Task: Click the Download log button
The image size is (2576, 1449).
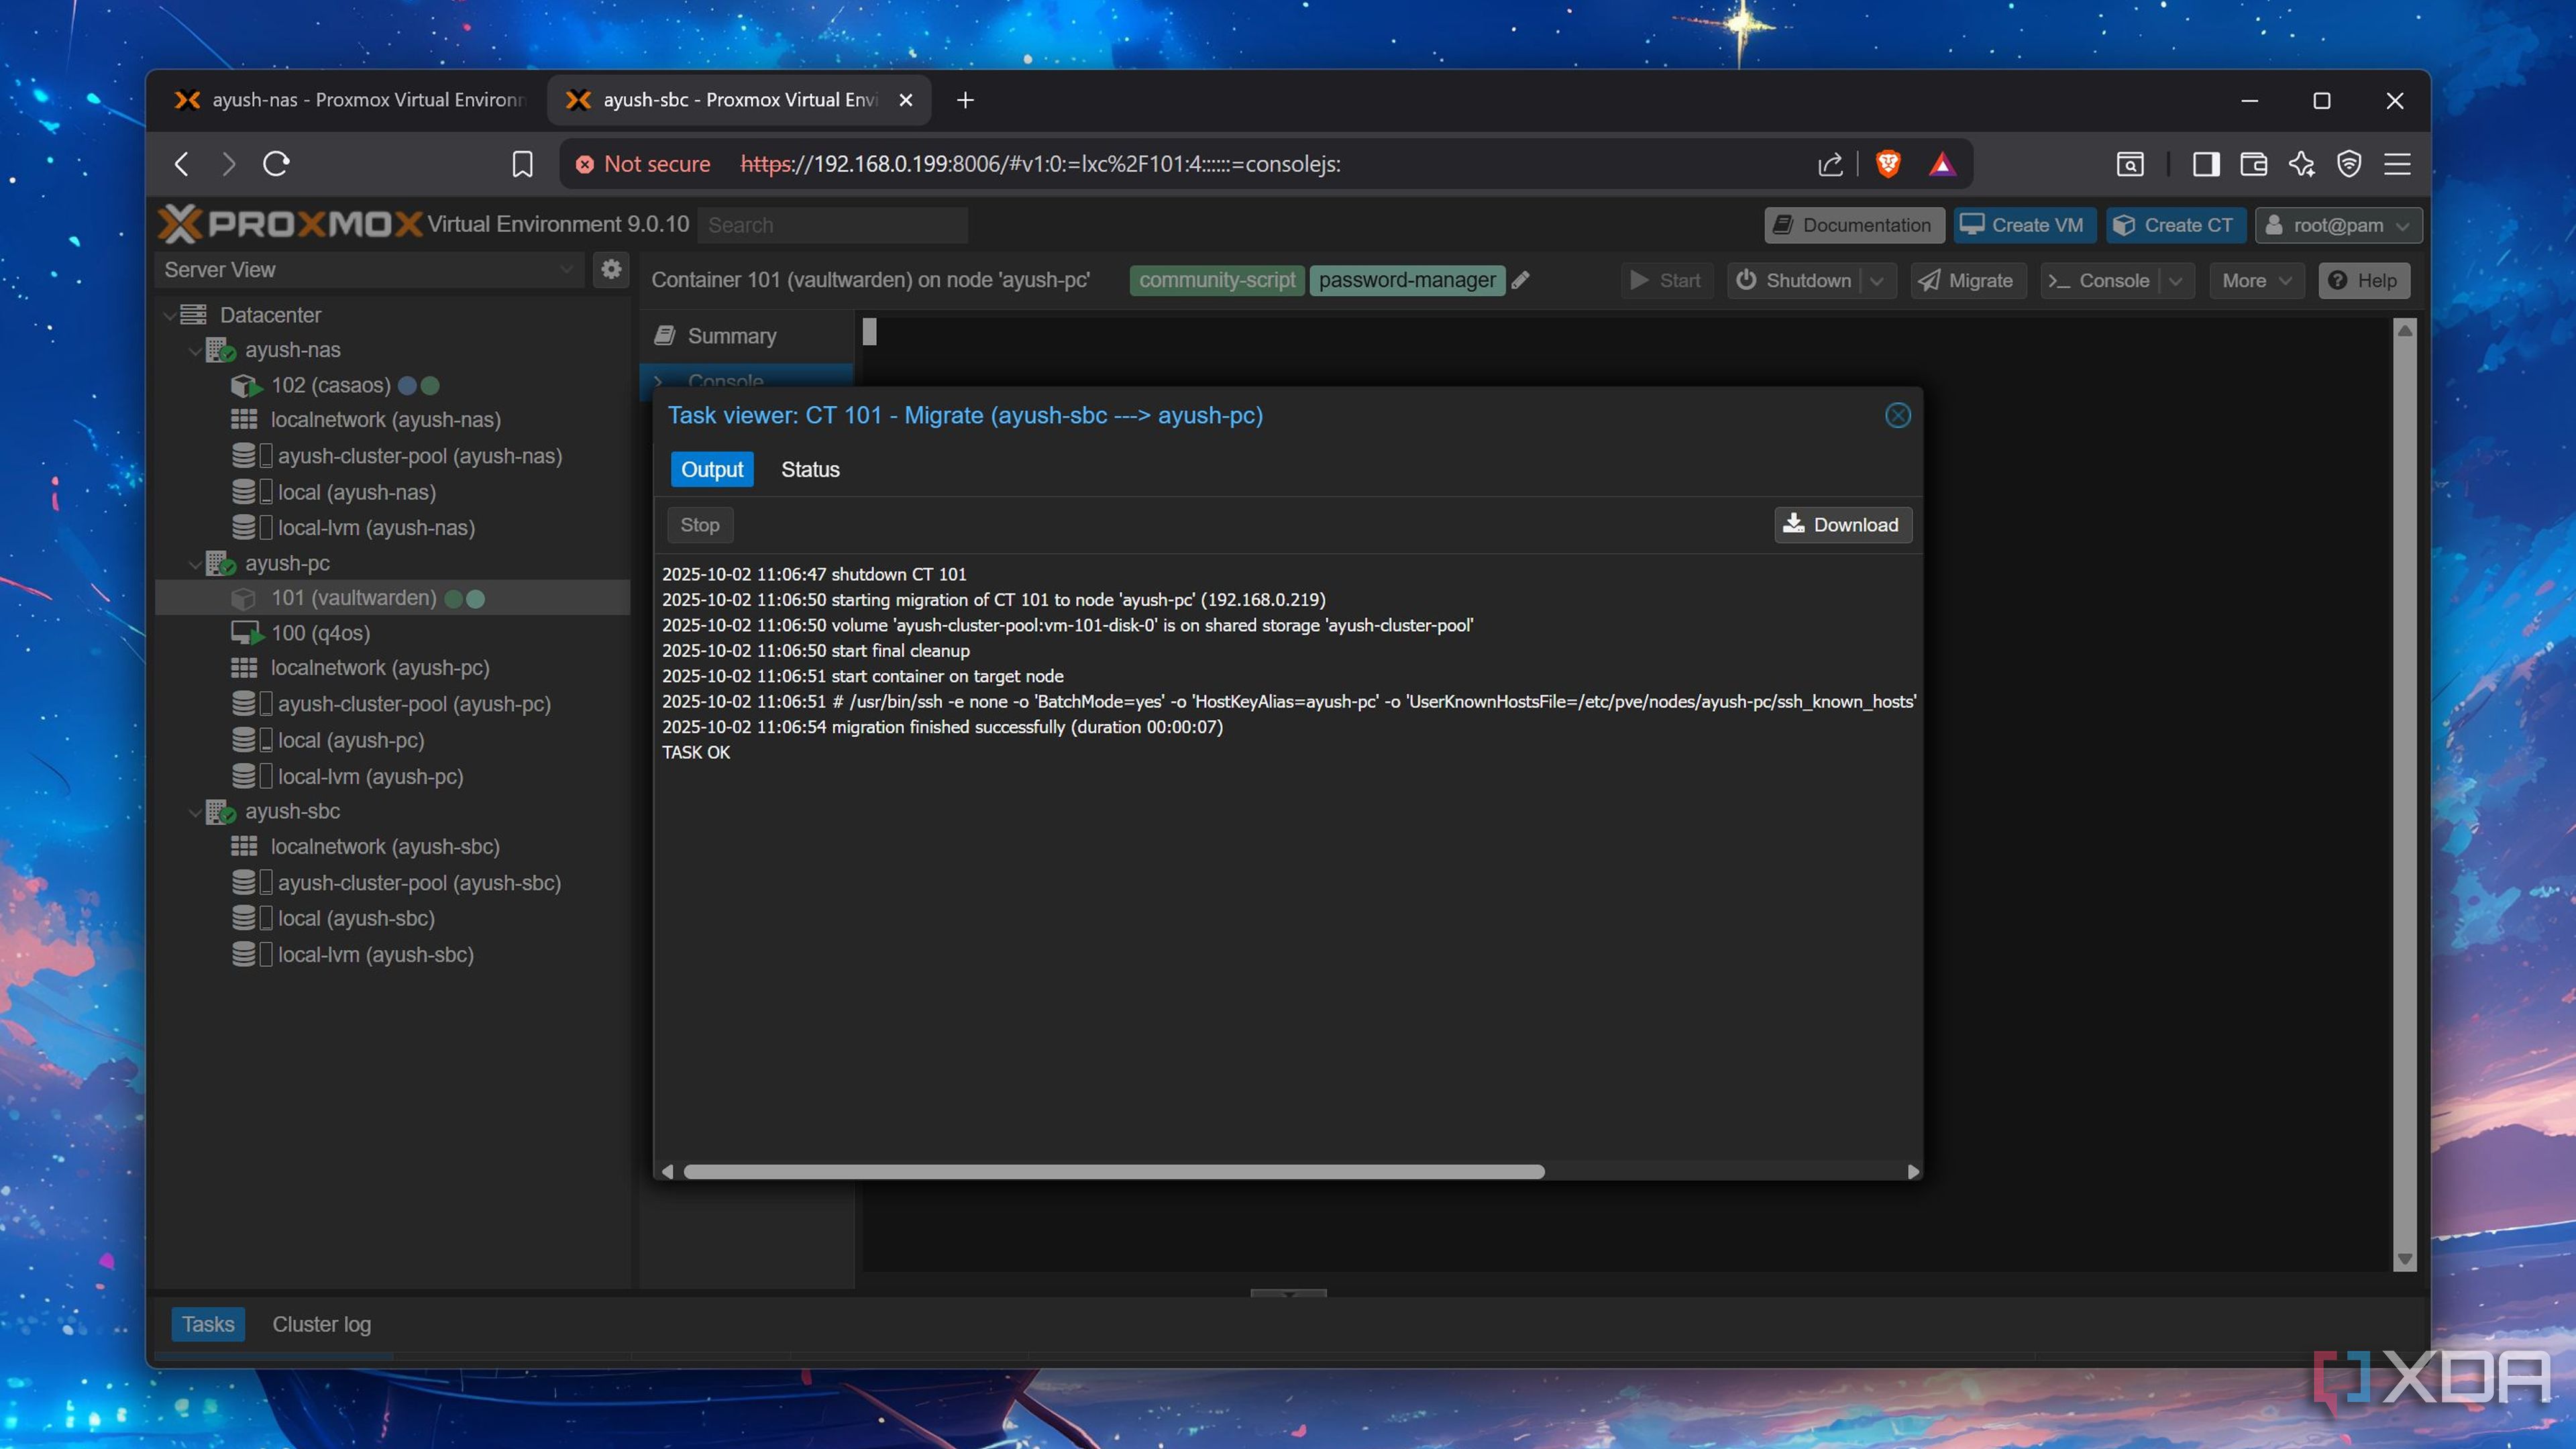Action: click(x=1842, y=525)
